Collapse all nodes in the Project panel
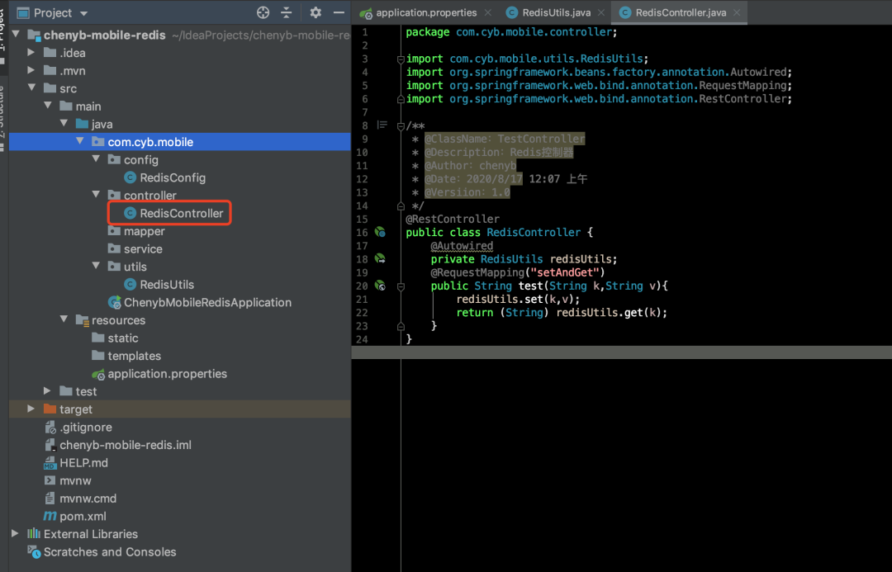Screen dimensions: 892x572 (x=287, y=12)
